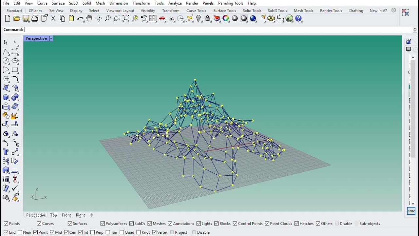The height and width of the screenshot is (236, 419).
Task: Undo with the curved arrow icon
Action: tap(80, 18)
